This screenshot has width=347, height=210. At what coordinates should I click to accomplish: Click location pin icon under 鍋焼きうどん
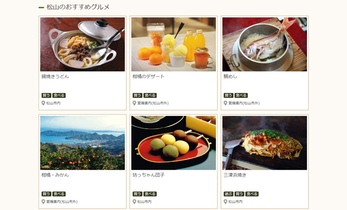[43, 103]
